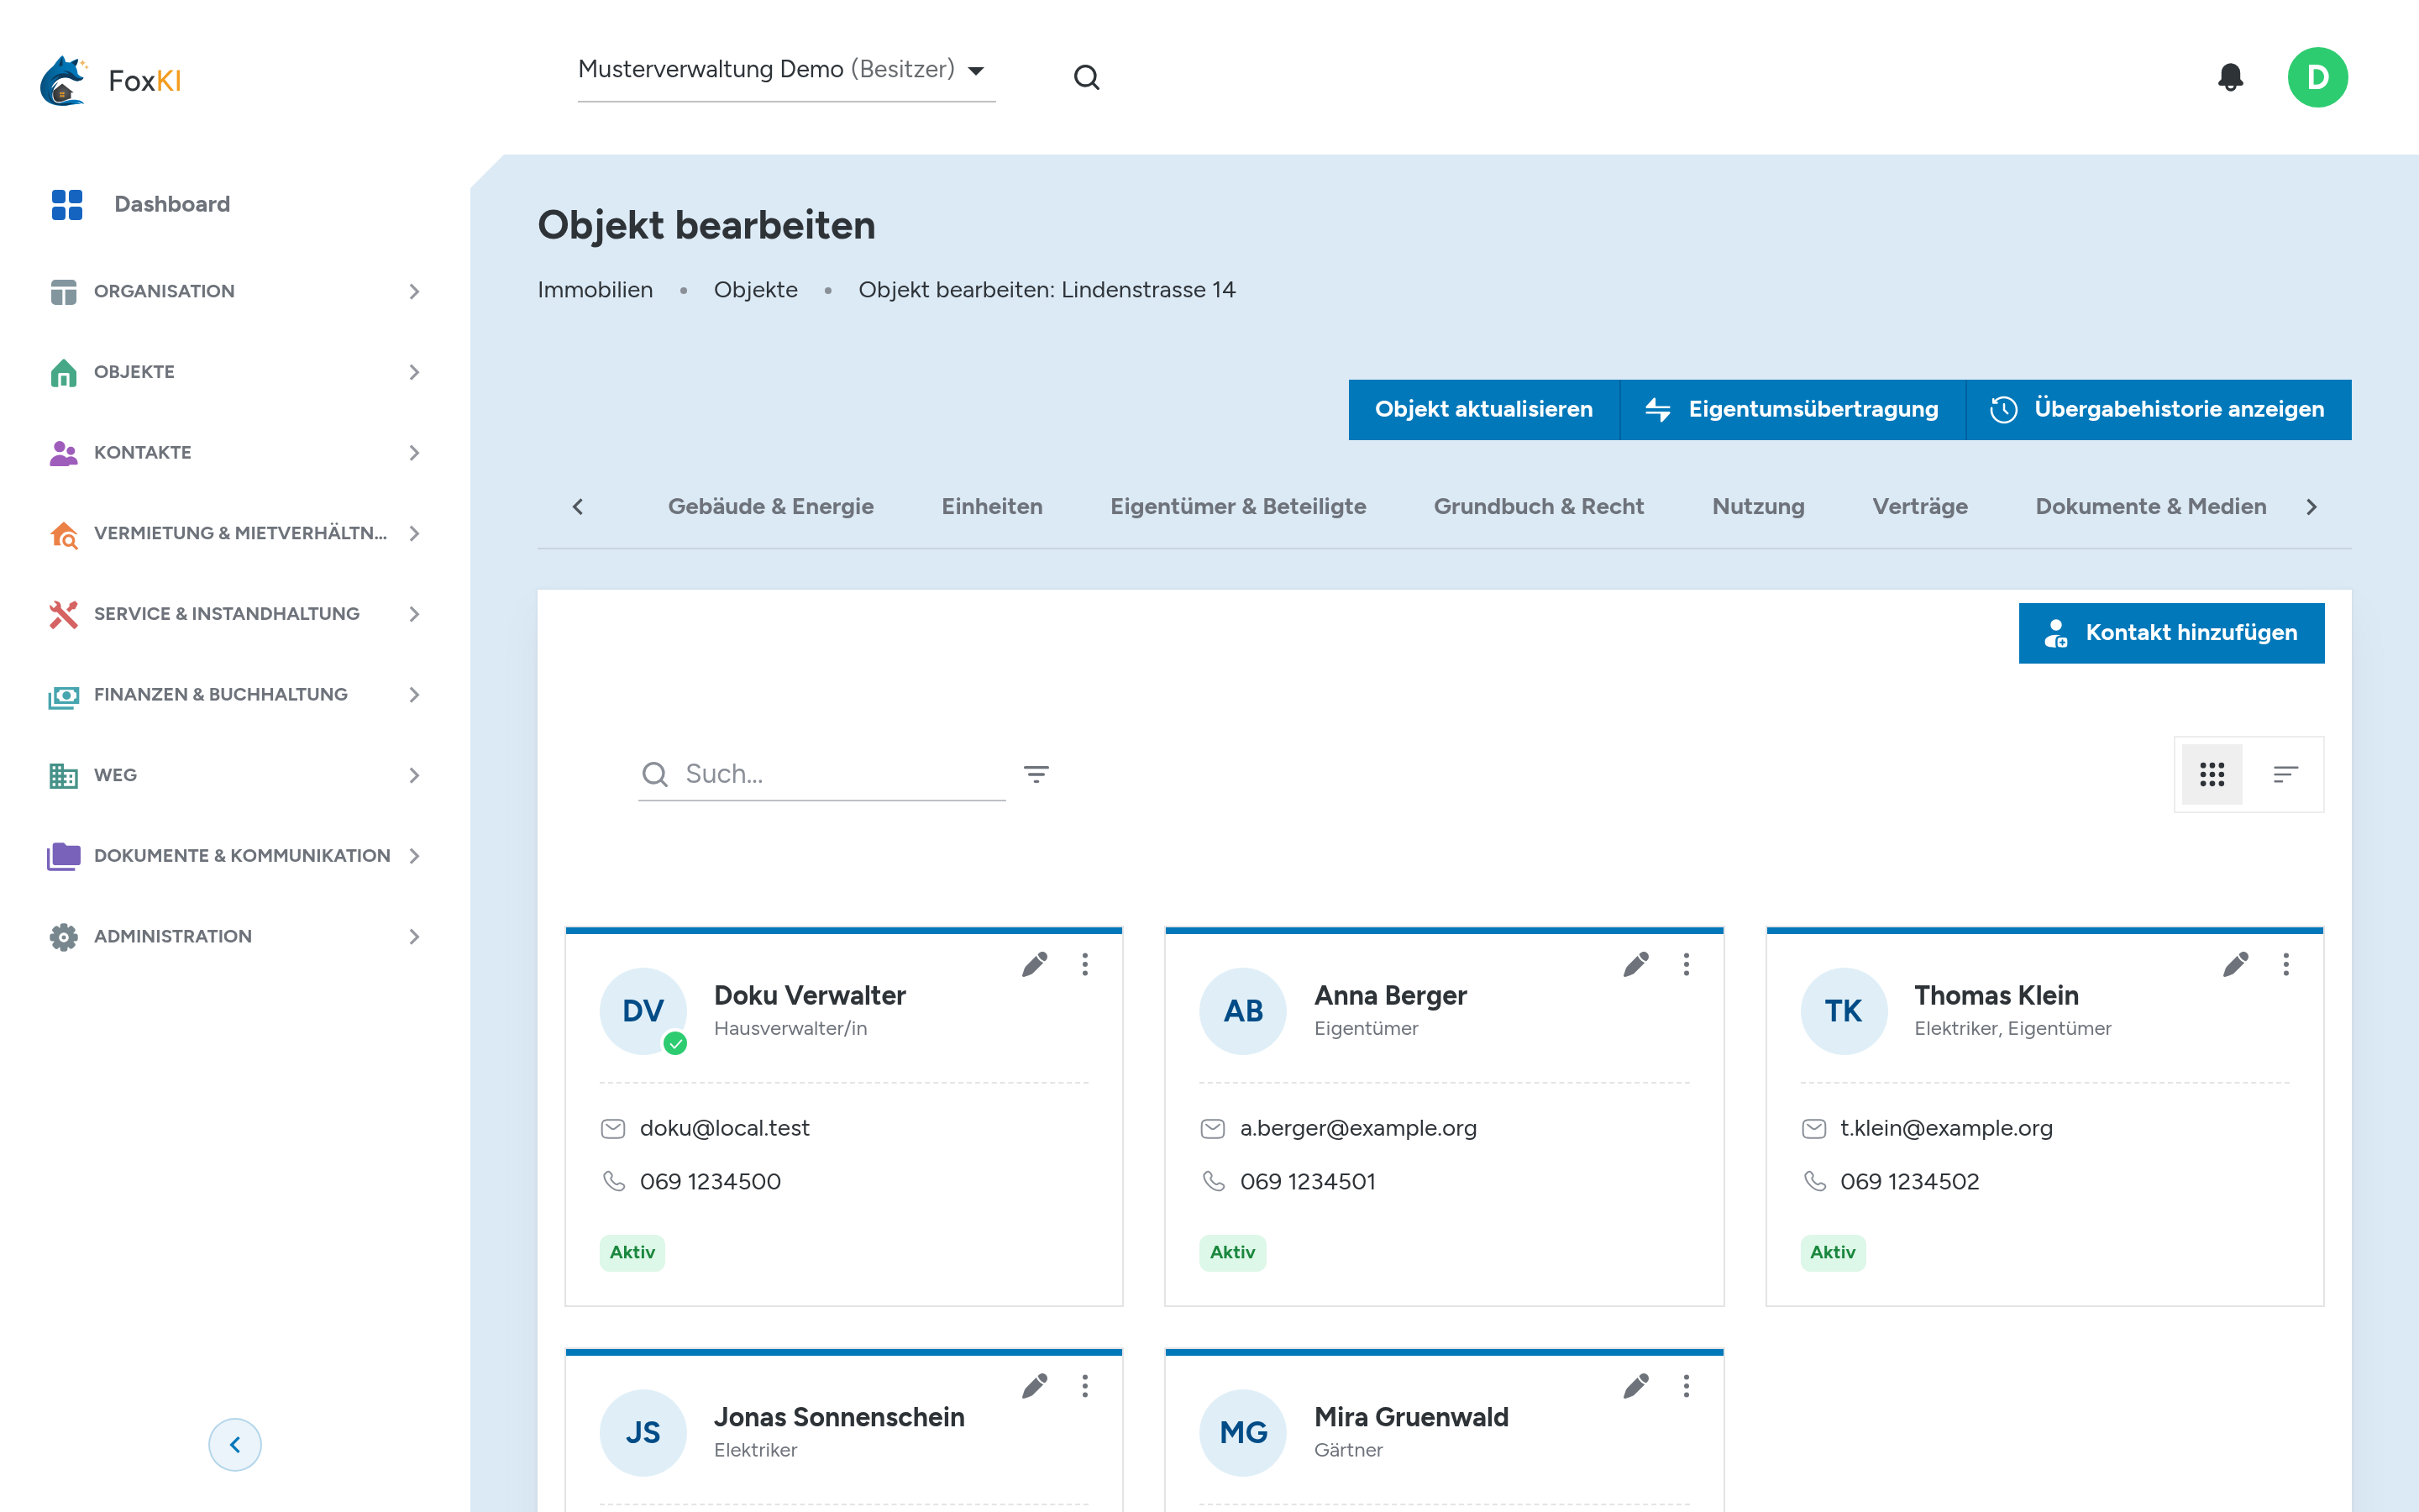Screen dimensions: 2419x1512
Task: Click the TK avatar of Thomas Klein
Action: click(1844, 1011)
